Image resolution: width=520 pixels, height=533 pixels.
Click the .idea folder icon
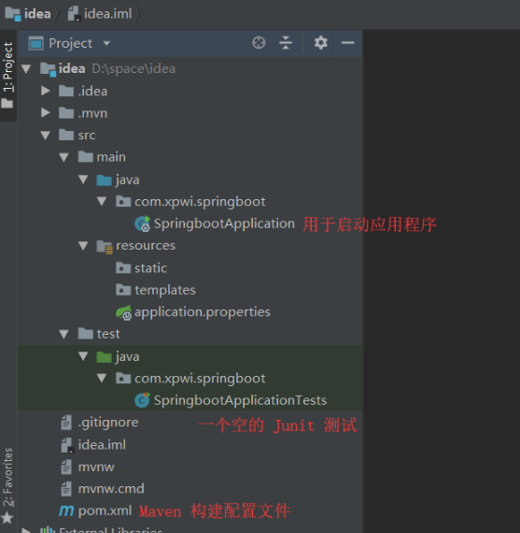[x=66, y=91]
